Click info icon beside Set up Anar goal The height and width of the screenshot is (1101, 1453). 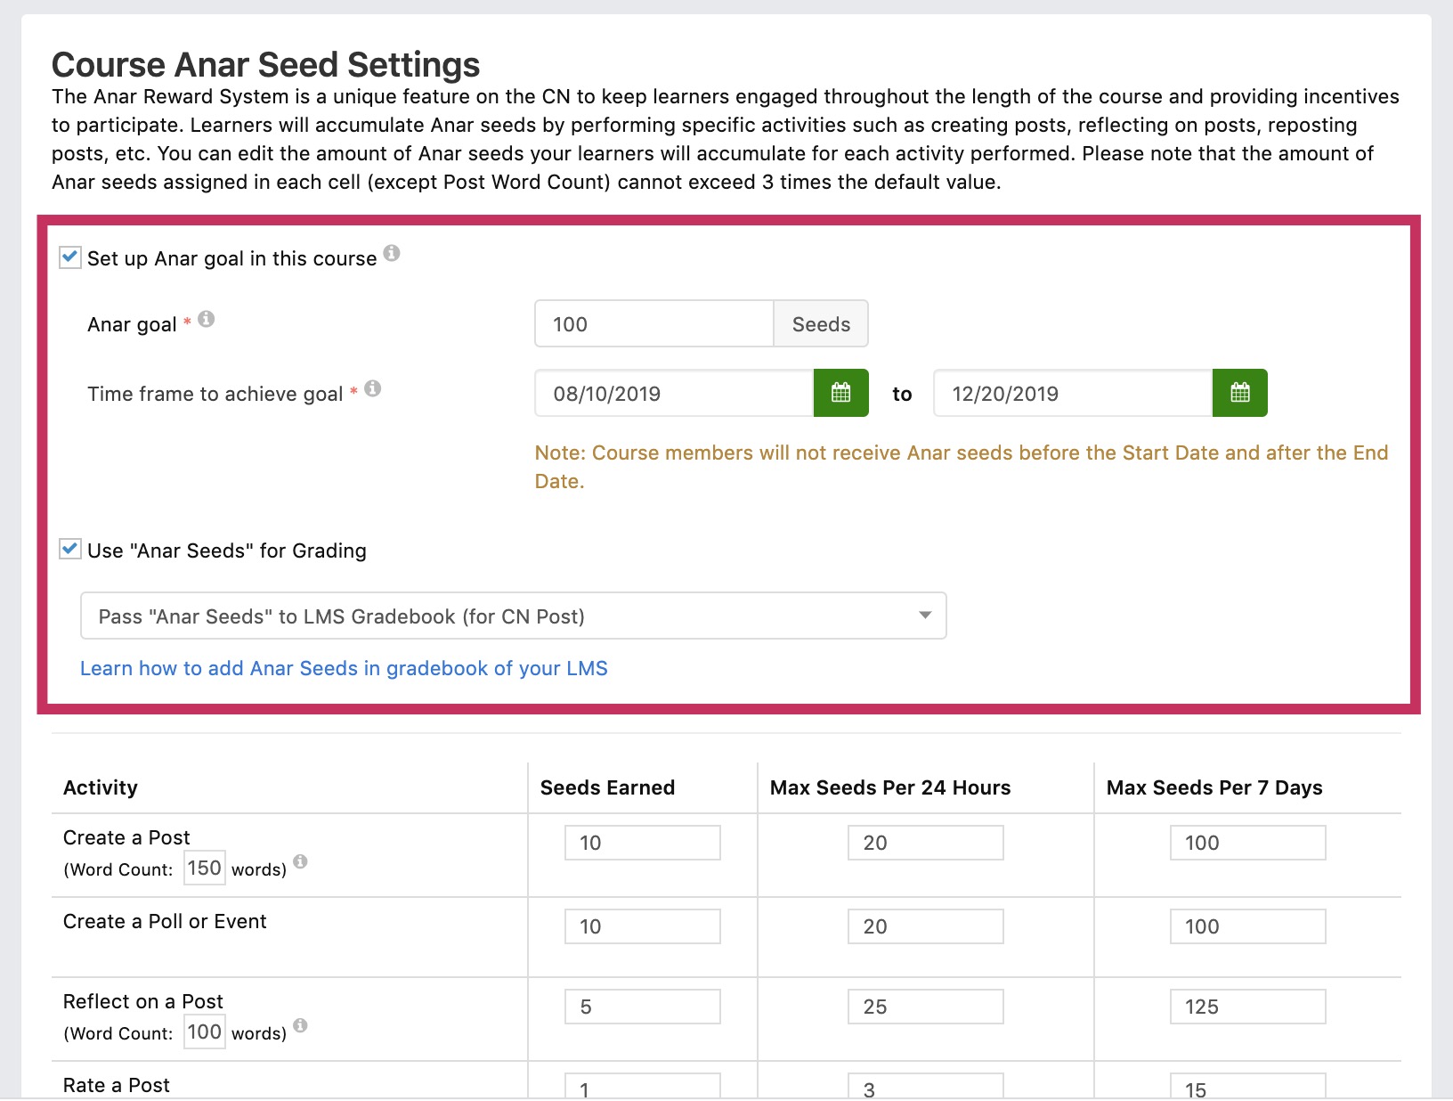click(x=392, y=254)
